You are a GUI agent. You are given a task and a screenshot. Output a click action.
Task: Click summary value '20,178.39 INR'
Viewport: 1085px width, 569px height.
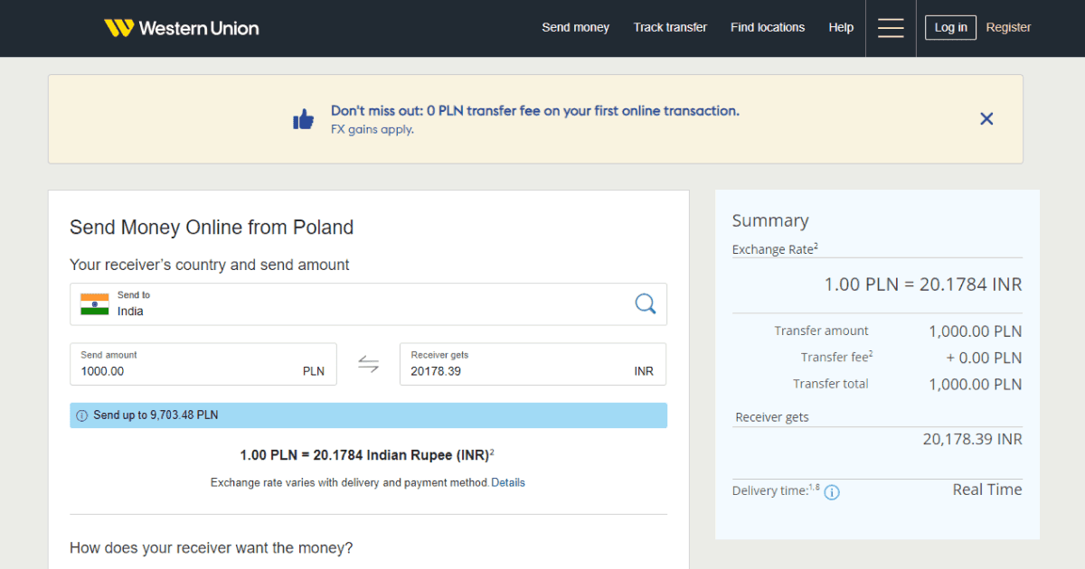click(x=973, y=439)
